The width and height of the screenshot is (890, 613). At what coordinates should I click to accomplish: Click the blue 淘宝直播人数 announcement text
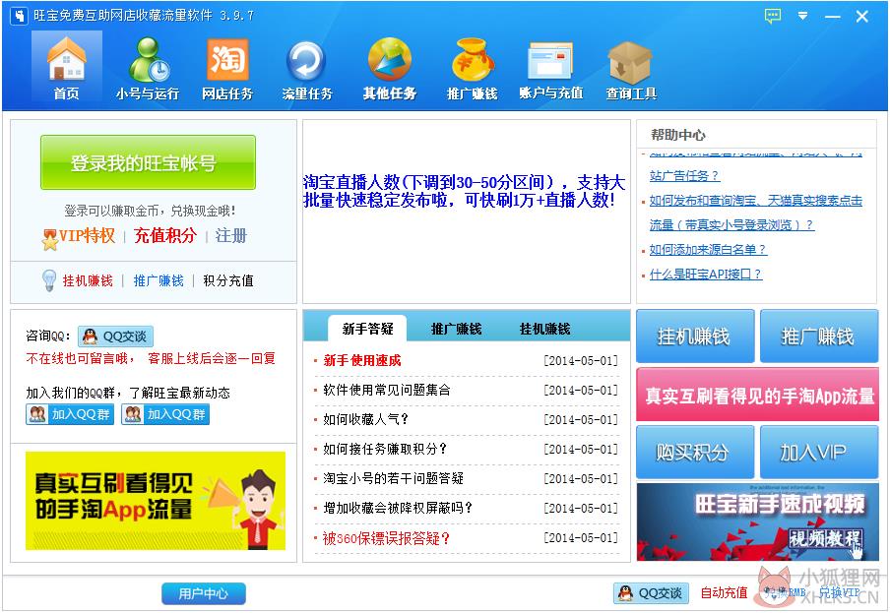pos(464,191)
